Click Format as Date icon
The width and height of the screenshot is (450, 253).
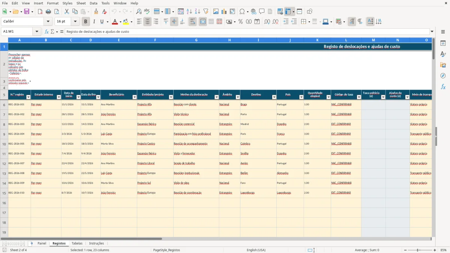[x=257, y=22]
